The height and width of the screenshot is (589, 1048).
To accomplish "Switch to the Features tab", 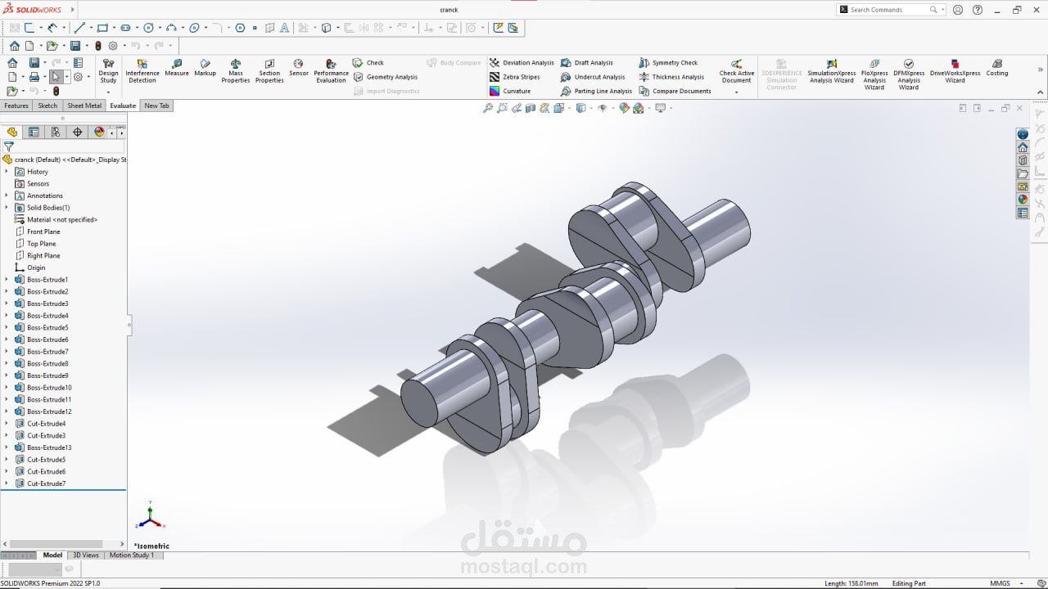I will (16, 106).
